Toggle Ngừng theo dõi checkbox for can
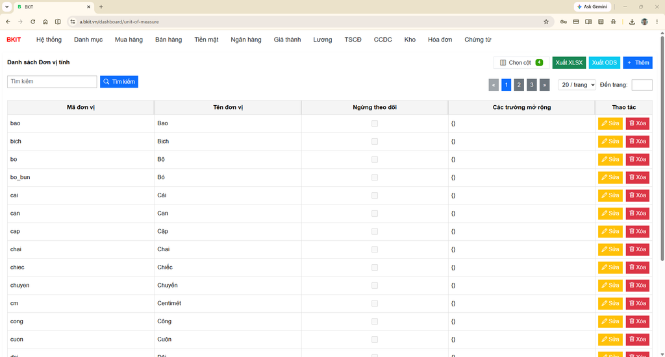This screenshot has height=357, width=665. (375, 214)
